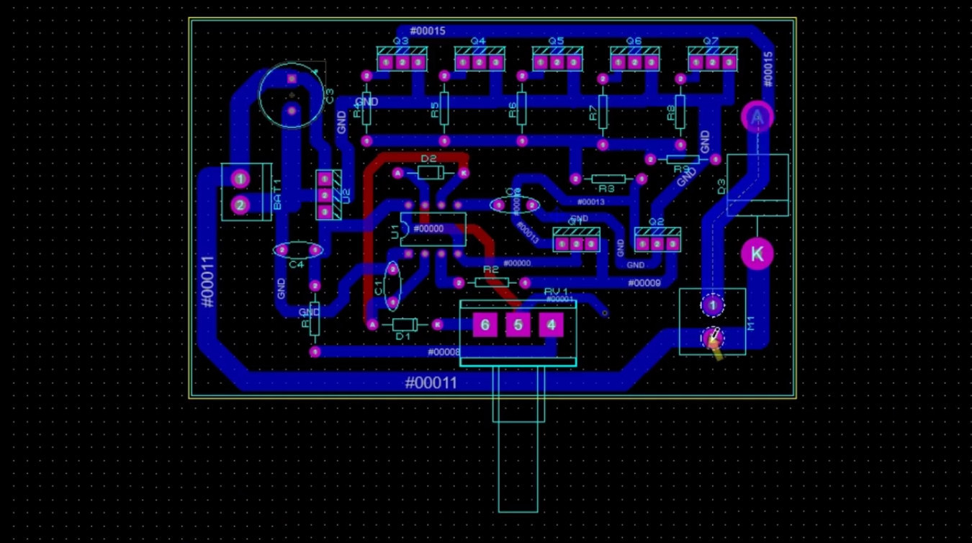Select the Q3 transistor label
Viewport: 972px width, 543px height.
coord(400,41)
